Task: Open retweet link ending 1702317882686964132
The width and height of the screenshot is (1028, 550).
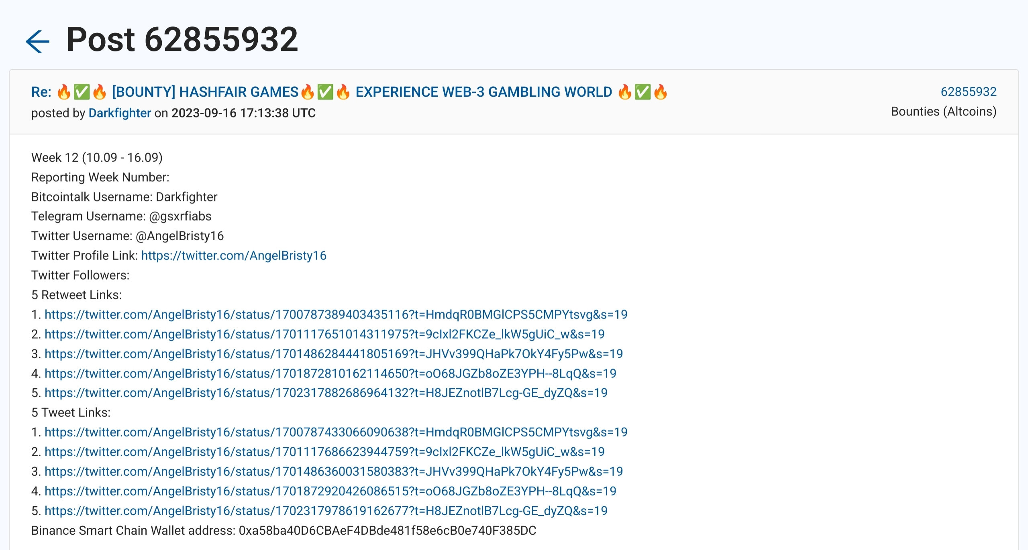Action: (326, 393)
